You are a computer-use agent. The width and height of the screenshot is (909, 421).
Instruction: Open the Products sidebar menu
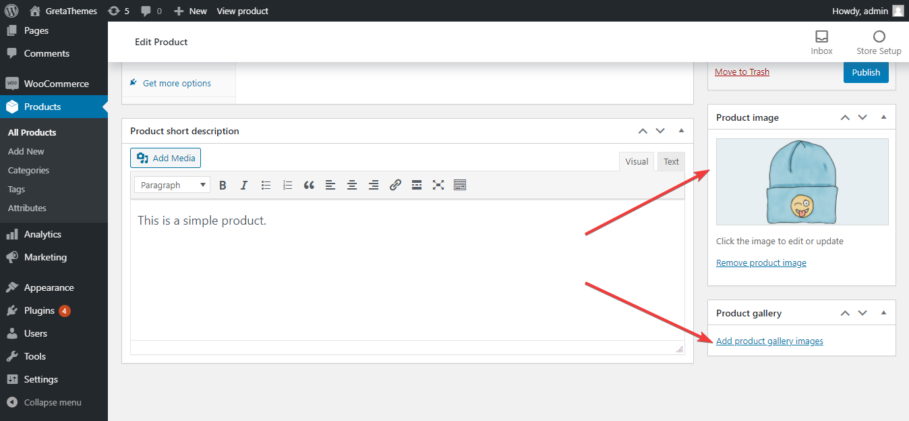point(54,107)
